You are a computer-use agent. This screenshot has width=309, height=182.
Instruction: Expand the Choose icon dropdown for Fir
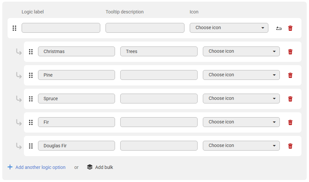pyautogui.click(x=241, y=122)
